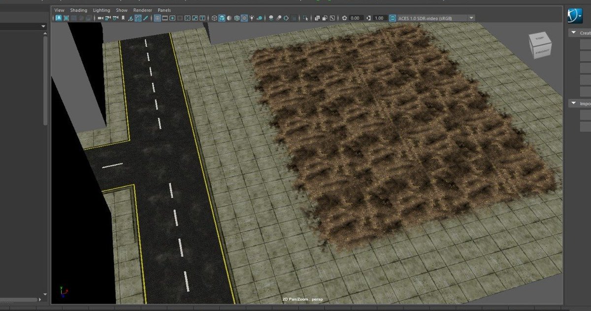Collapse the 'Impo' section in the right panel
The width and height of the screenshot is (591, 311).
pyautogui.click(x=573, y=104)
